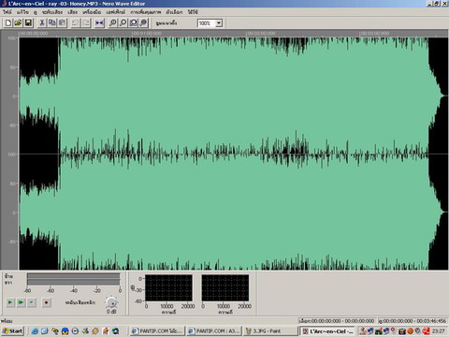This screenshot has height=337, width=449.
Task: Click the master volume knob at 0 dB
Action: (111, 302)
